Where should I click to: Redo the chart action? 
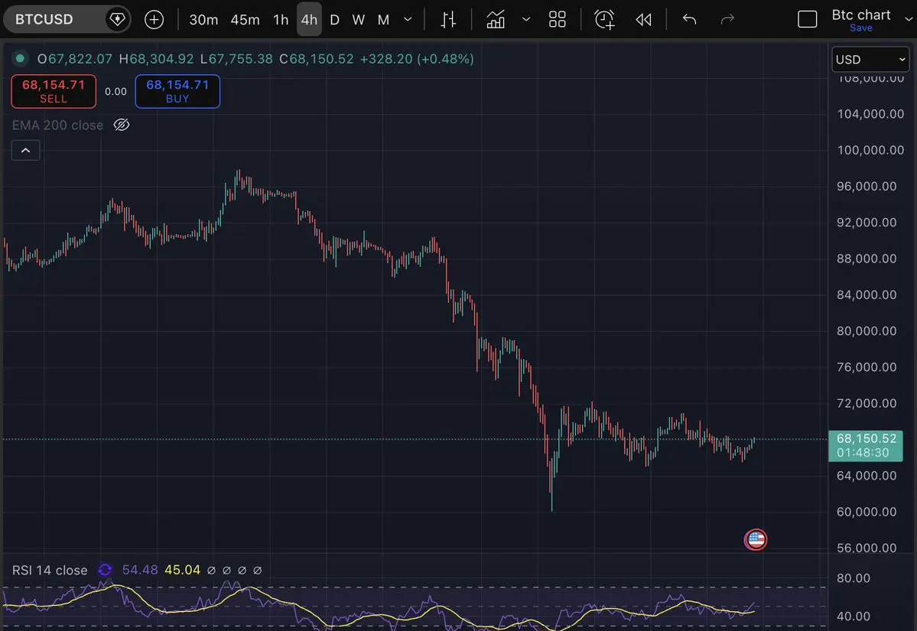tap(727, 19)
